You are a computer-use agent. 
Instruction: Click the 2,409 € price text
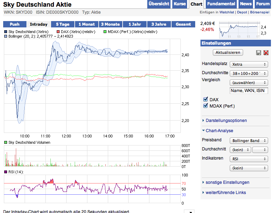(x=208, y=24)
